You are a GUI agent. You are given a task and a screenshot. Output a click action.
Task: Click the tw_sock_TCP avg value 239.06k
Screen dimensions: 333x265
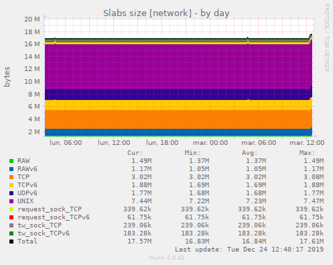pyautogui.click(x=252, y=225)
